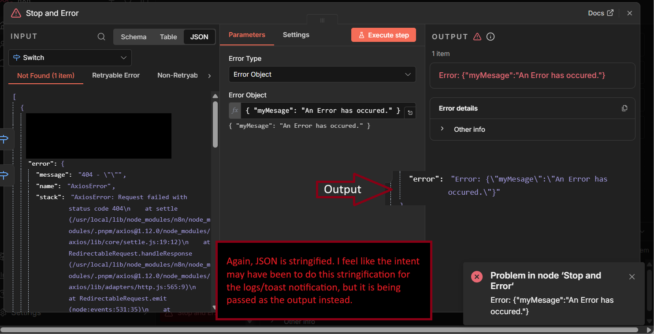This screenshot has width=654, height=334.
Task: Click the Output info circle icon
Action: [490, 37]
